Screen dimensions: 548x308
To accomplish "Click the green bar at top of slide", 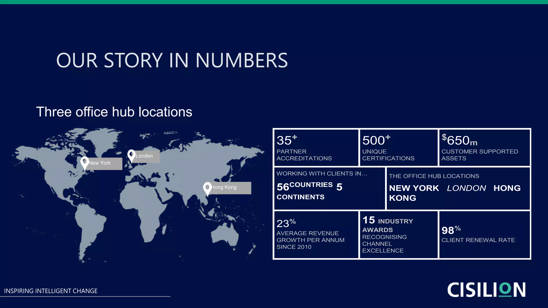I will click(x=274, y=2).
